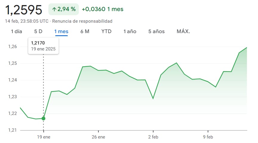Select the 1 día time range tab
This screenshot has height=143, width=258.
pos(16,31)
